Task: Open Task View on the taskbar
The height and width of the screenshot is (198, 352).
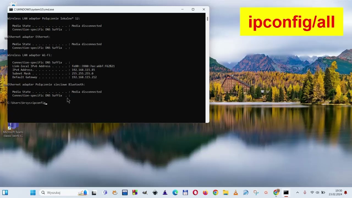Action: pyautogui.click(x=94, y=193)
